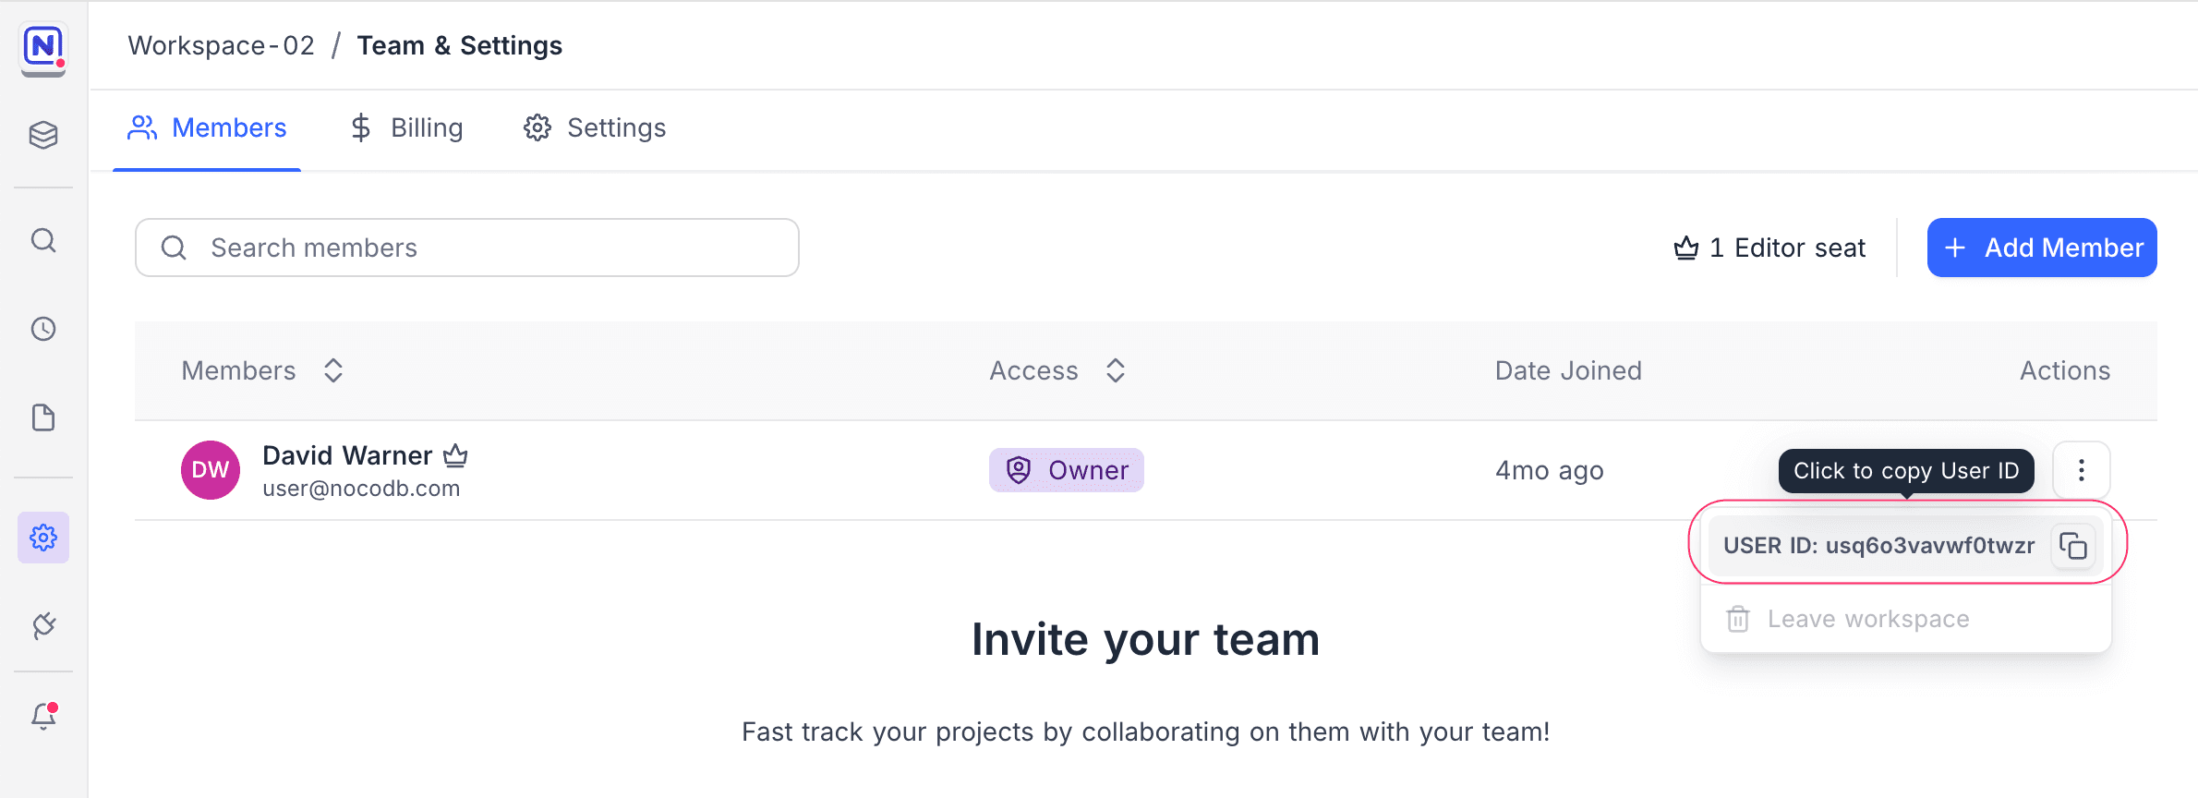Viewport: 2198px width, 798px height.
Task: Click the DW avatar of David Warner
Action: tap(211, 470)
